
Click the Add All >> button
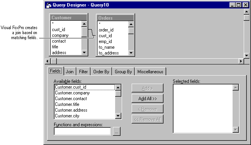[147, 99]
